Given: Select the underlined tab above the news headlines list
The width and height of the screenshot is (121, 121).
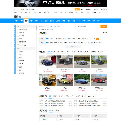Looking at the screenshot, I should pyautogui.click(x=50, y=96).
